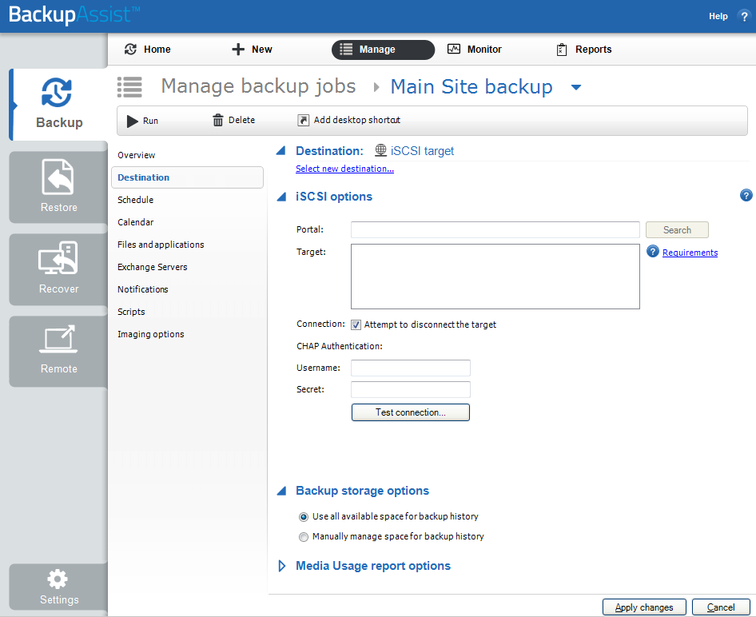
Task: Click inside the Target list box
Action: coord(495,277)
